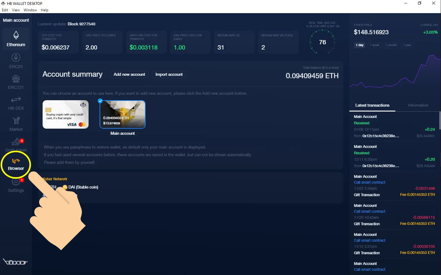
Task: Select the Ethereum sidebar icon
Action: (x=16, y=38)
